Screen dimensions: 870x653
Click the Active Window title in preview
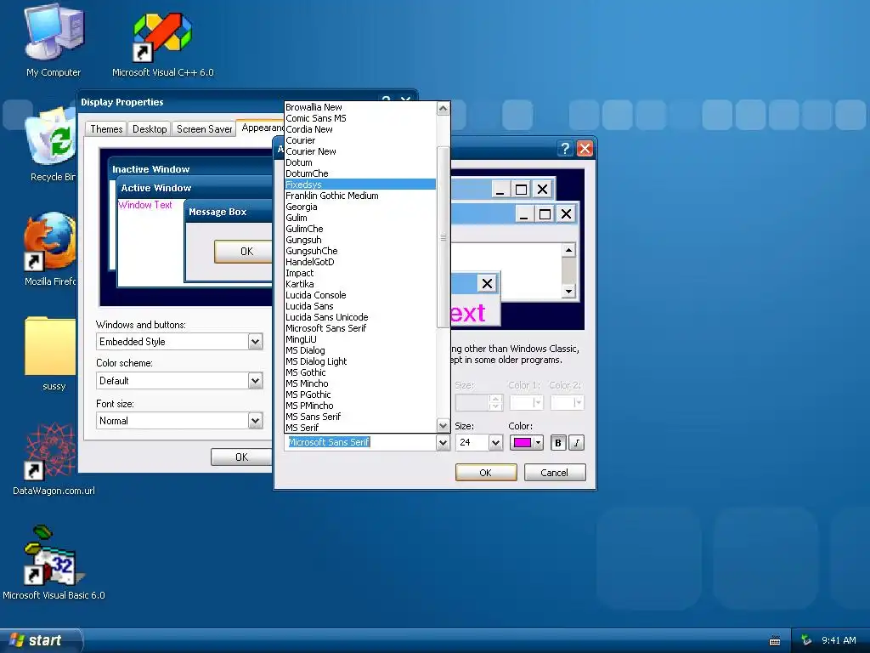(156, 188)
